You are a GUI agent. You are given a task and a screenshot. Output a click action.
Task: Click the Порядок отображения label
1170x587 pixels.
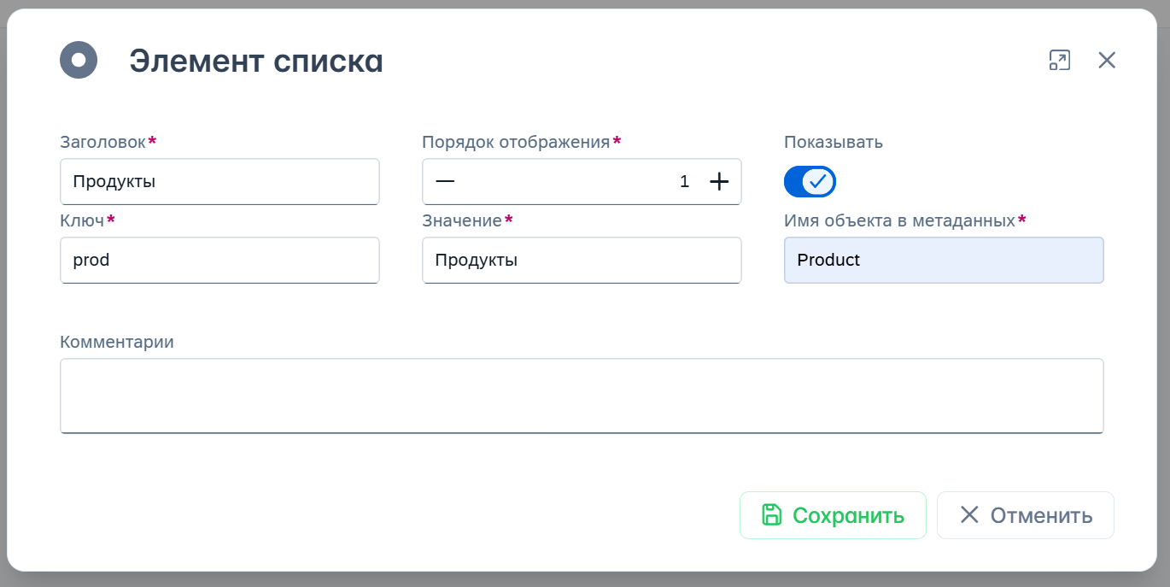tap(516, 142)
